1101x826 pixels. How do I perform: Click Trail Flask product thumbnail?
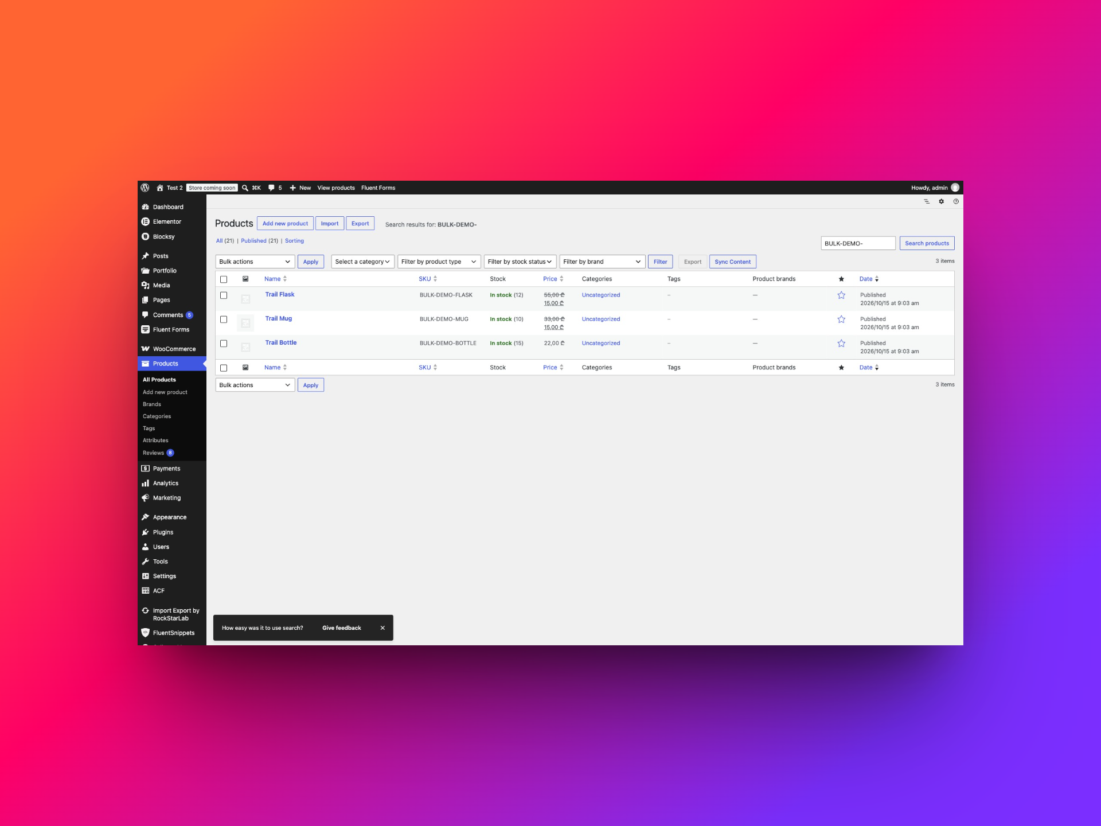[245, 299]
